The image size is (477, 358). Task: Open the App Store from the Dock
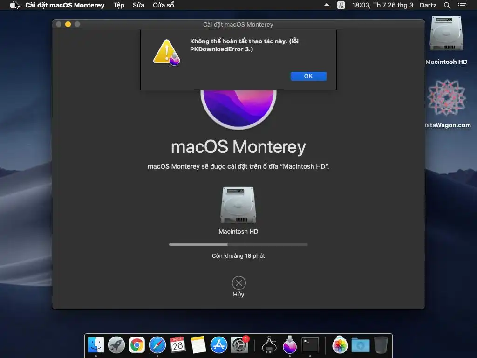coord(219,345)
